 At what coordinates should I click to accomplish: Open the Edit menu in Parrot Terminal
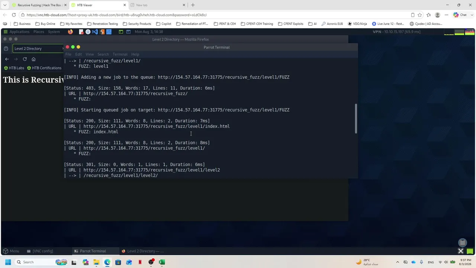point(78,54)
